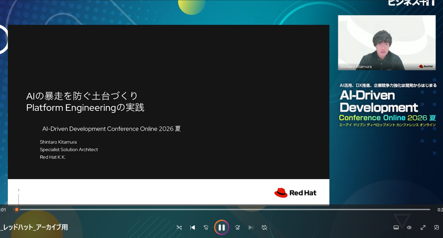Image resolution: width=443 pixels, height=238 pixels.
Task: Switch to mini player view
Action: tap(436, 228)
